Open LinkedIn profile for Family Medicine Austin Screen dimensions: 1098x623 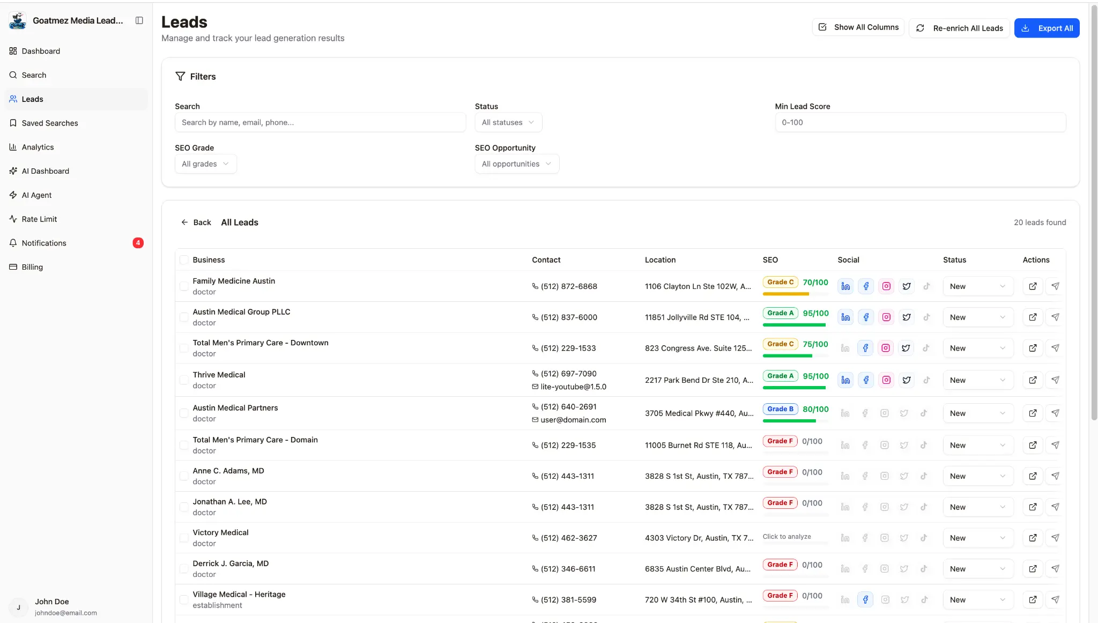point(845,286)
